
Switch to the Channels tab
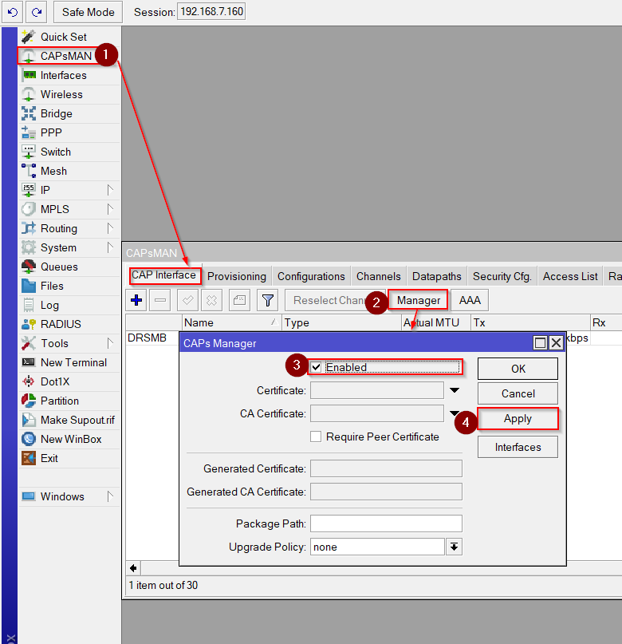point(378,276)
